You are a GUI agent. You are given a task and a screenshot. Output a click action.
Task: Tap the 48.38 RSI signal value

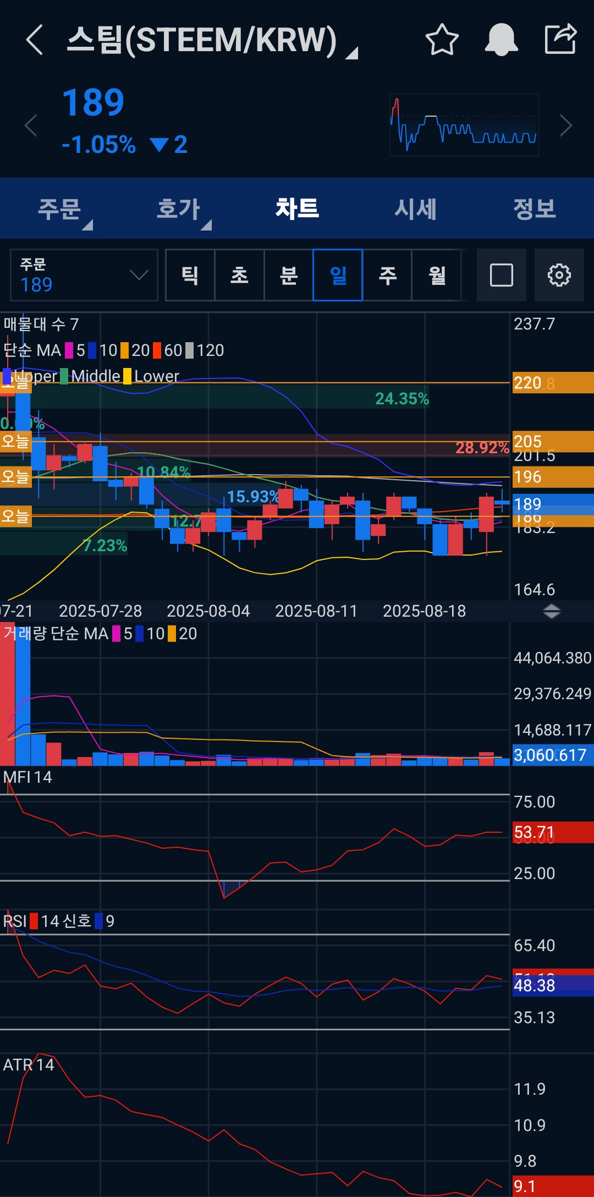tap(553, 985)
